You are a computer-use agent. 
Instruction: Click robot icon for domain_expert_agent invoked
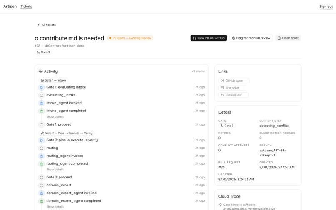click(42, 193)
